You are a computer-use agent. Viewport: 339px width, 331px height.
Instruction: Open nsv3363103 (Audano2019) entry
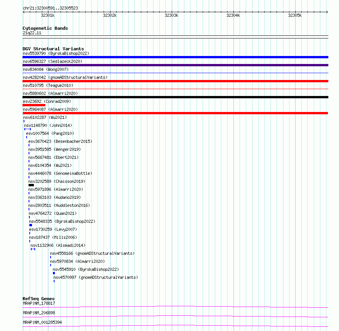click(54, 197)
